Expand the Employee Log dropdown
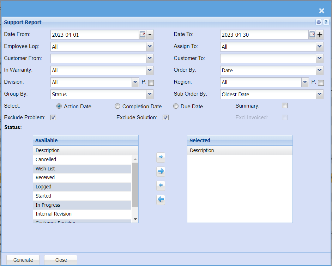The image size is (332, 266). 150,47
